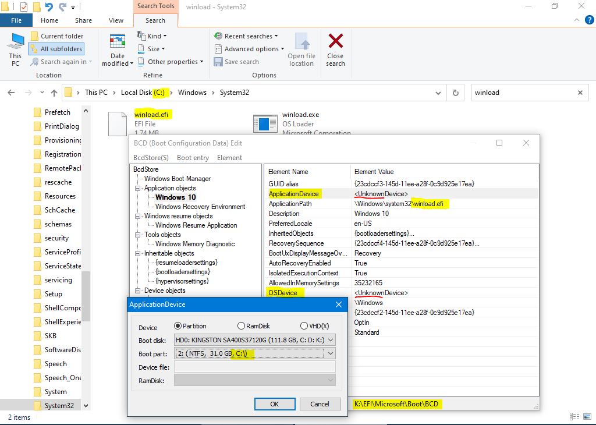
Task: Open the Boot disk dropdown
Action: point(331,340)
